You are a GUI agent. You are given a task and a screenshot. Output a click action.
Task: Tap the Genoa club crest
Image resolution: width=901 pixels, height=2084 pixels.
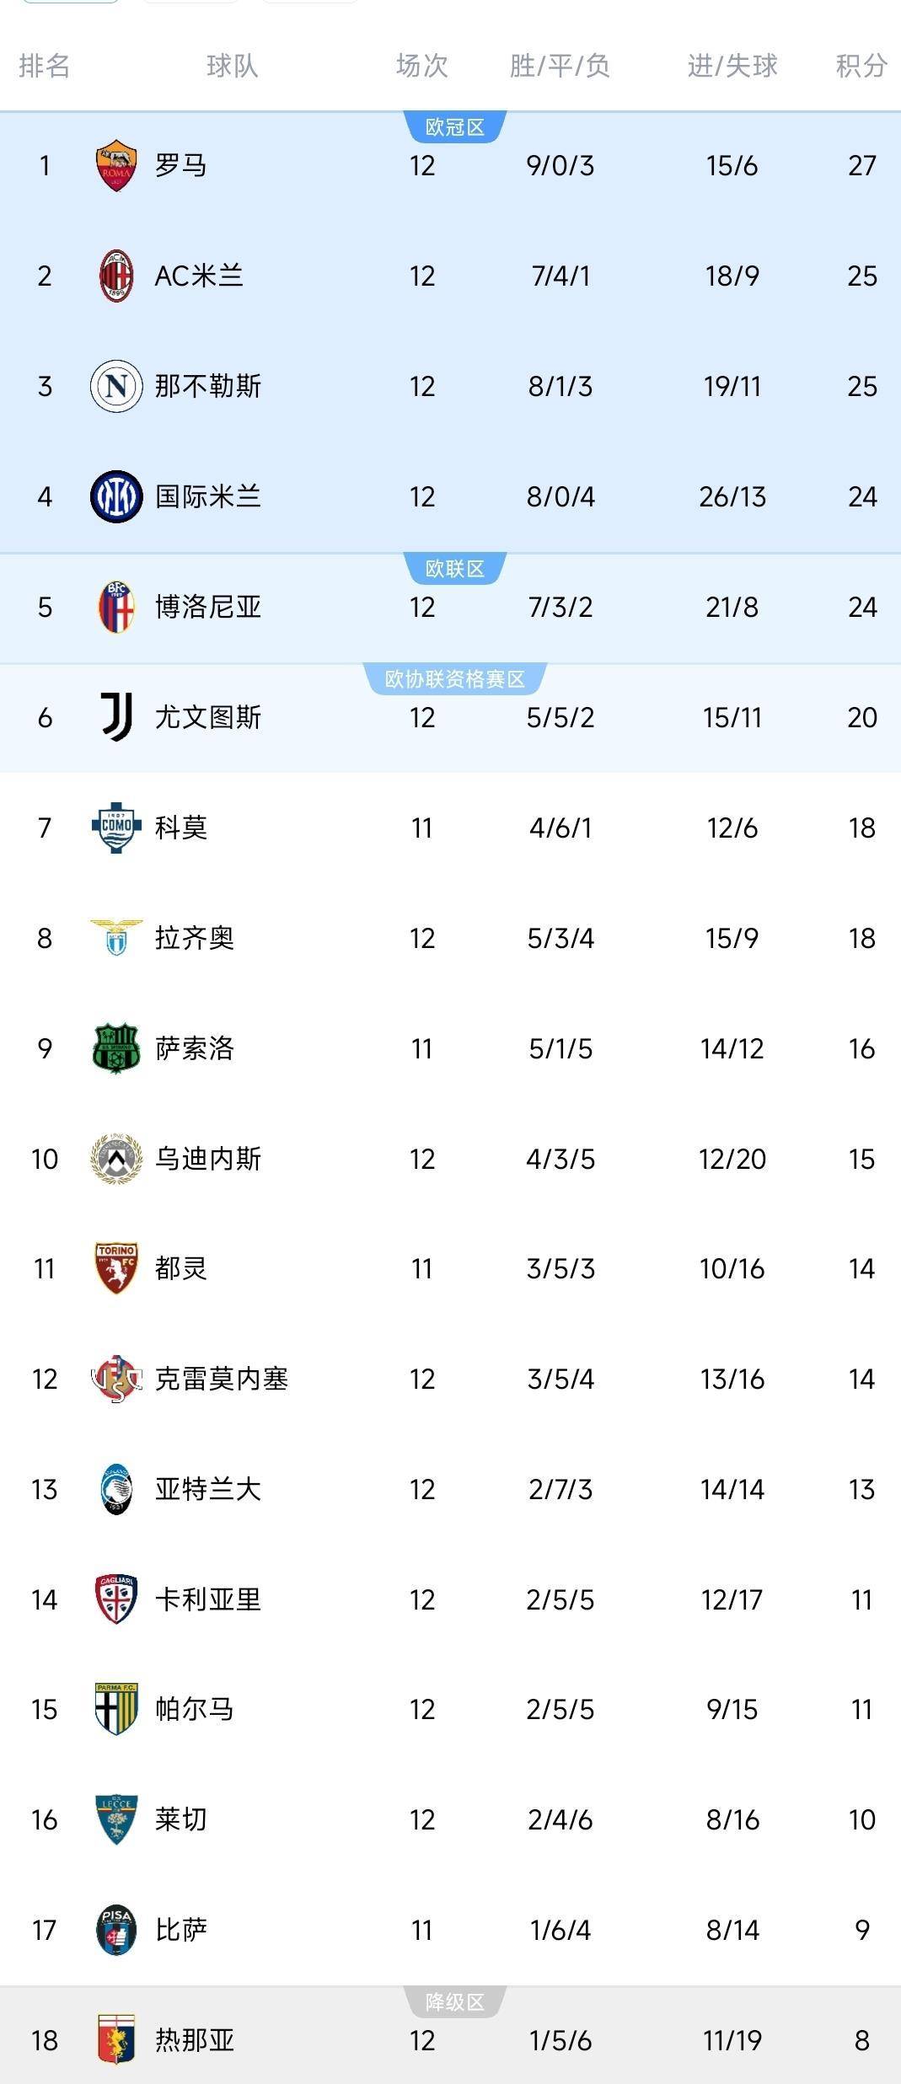pyautogui.click(x=116, y=2040)
